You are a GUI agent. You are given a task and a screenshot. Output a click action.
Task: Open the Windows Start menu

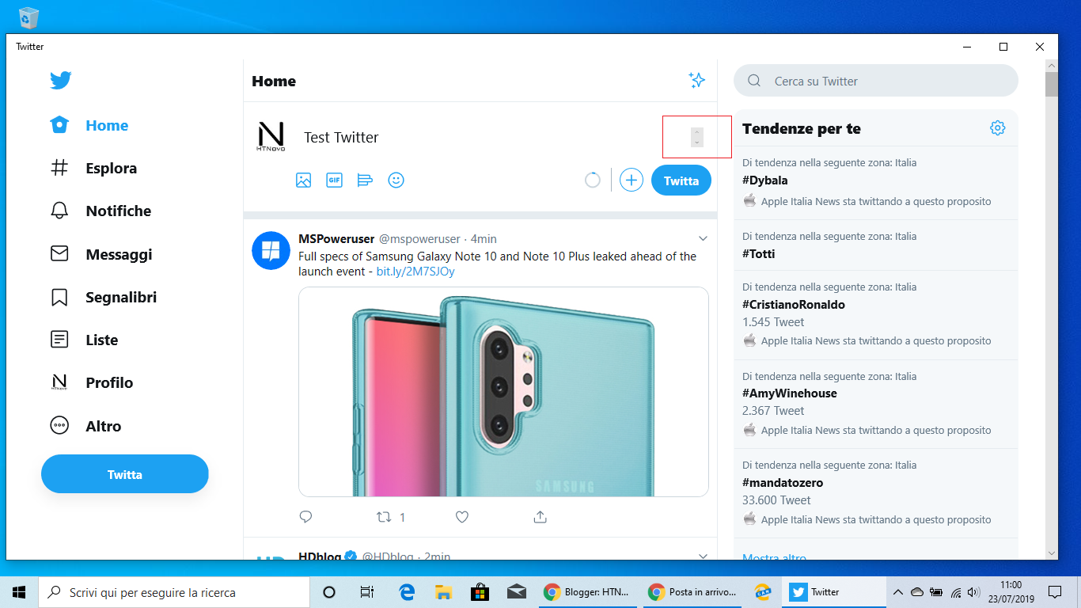point(19,592)
